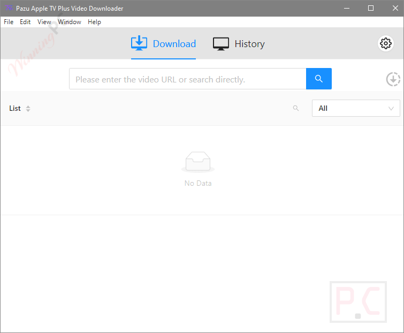Expand the All filter dropdown
The width and height of the screenshot is (404, 333).
click(x=356, y=108)
